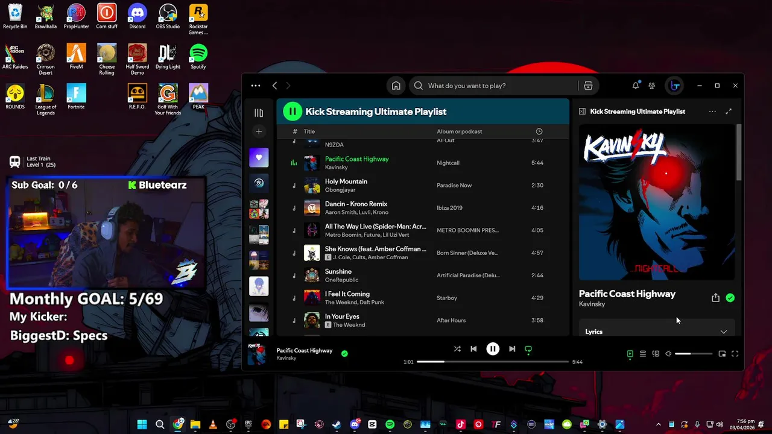Open the miniplayer
Screen dimensions: 772x434
click(x=722, y=354)
